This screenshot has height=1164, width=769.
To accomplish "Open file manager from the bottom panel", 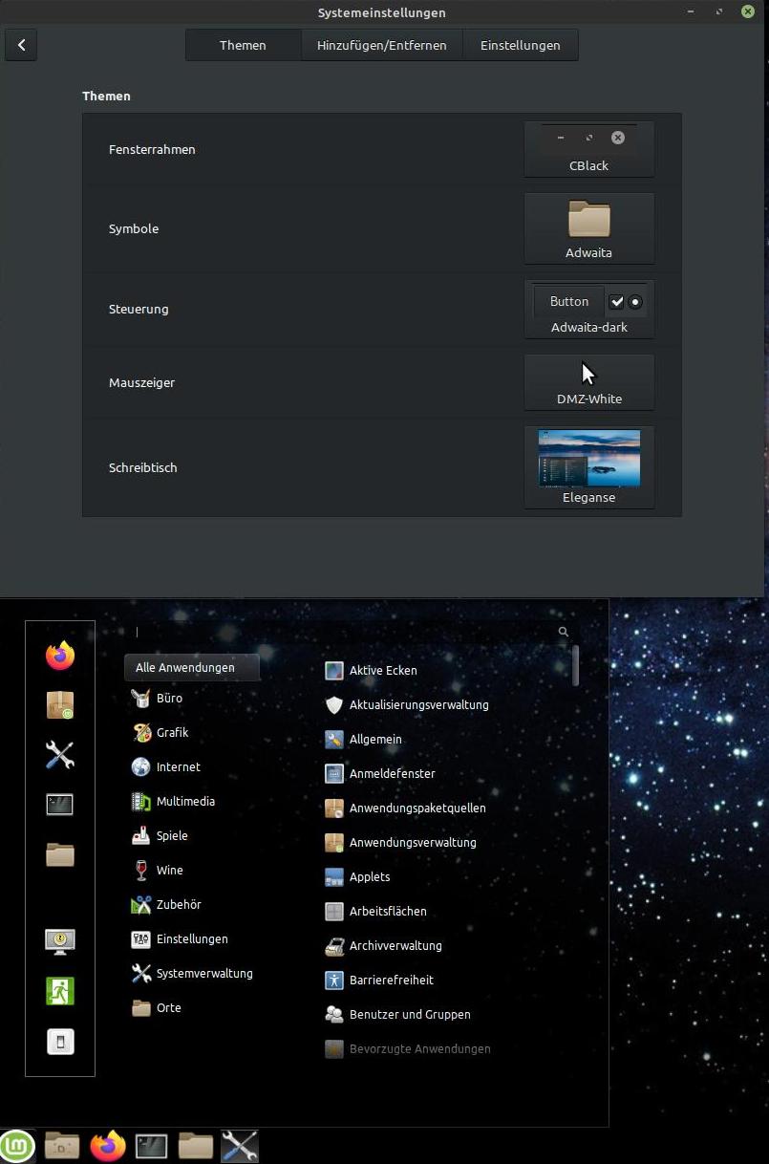I will pyautogui.click(x=196, y=1146).
